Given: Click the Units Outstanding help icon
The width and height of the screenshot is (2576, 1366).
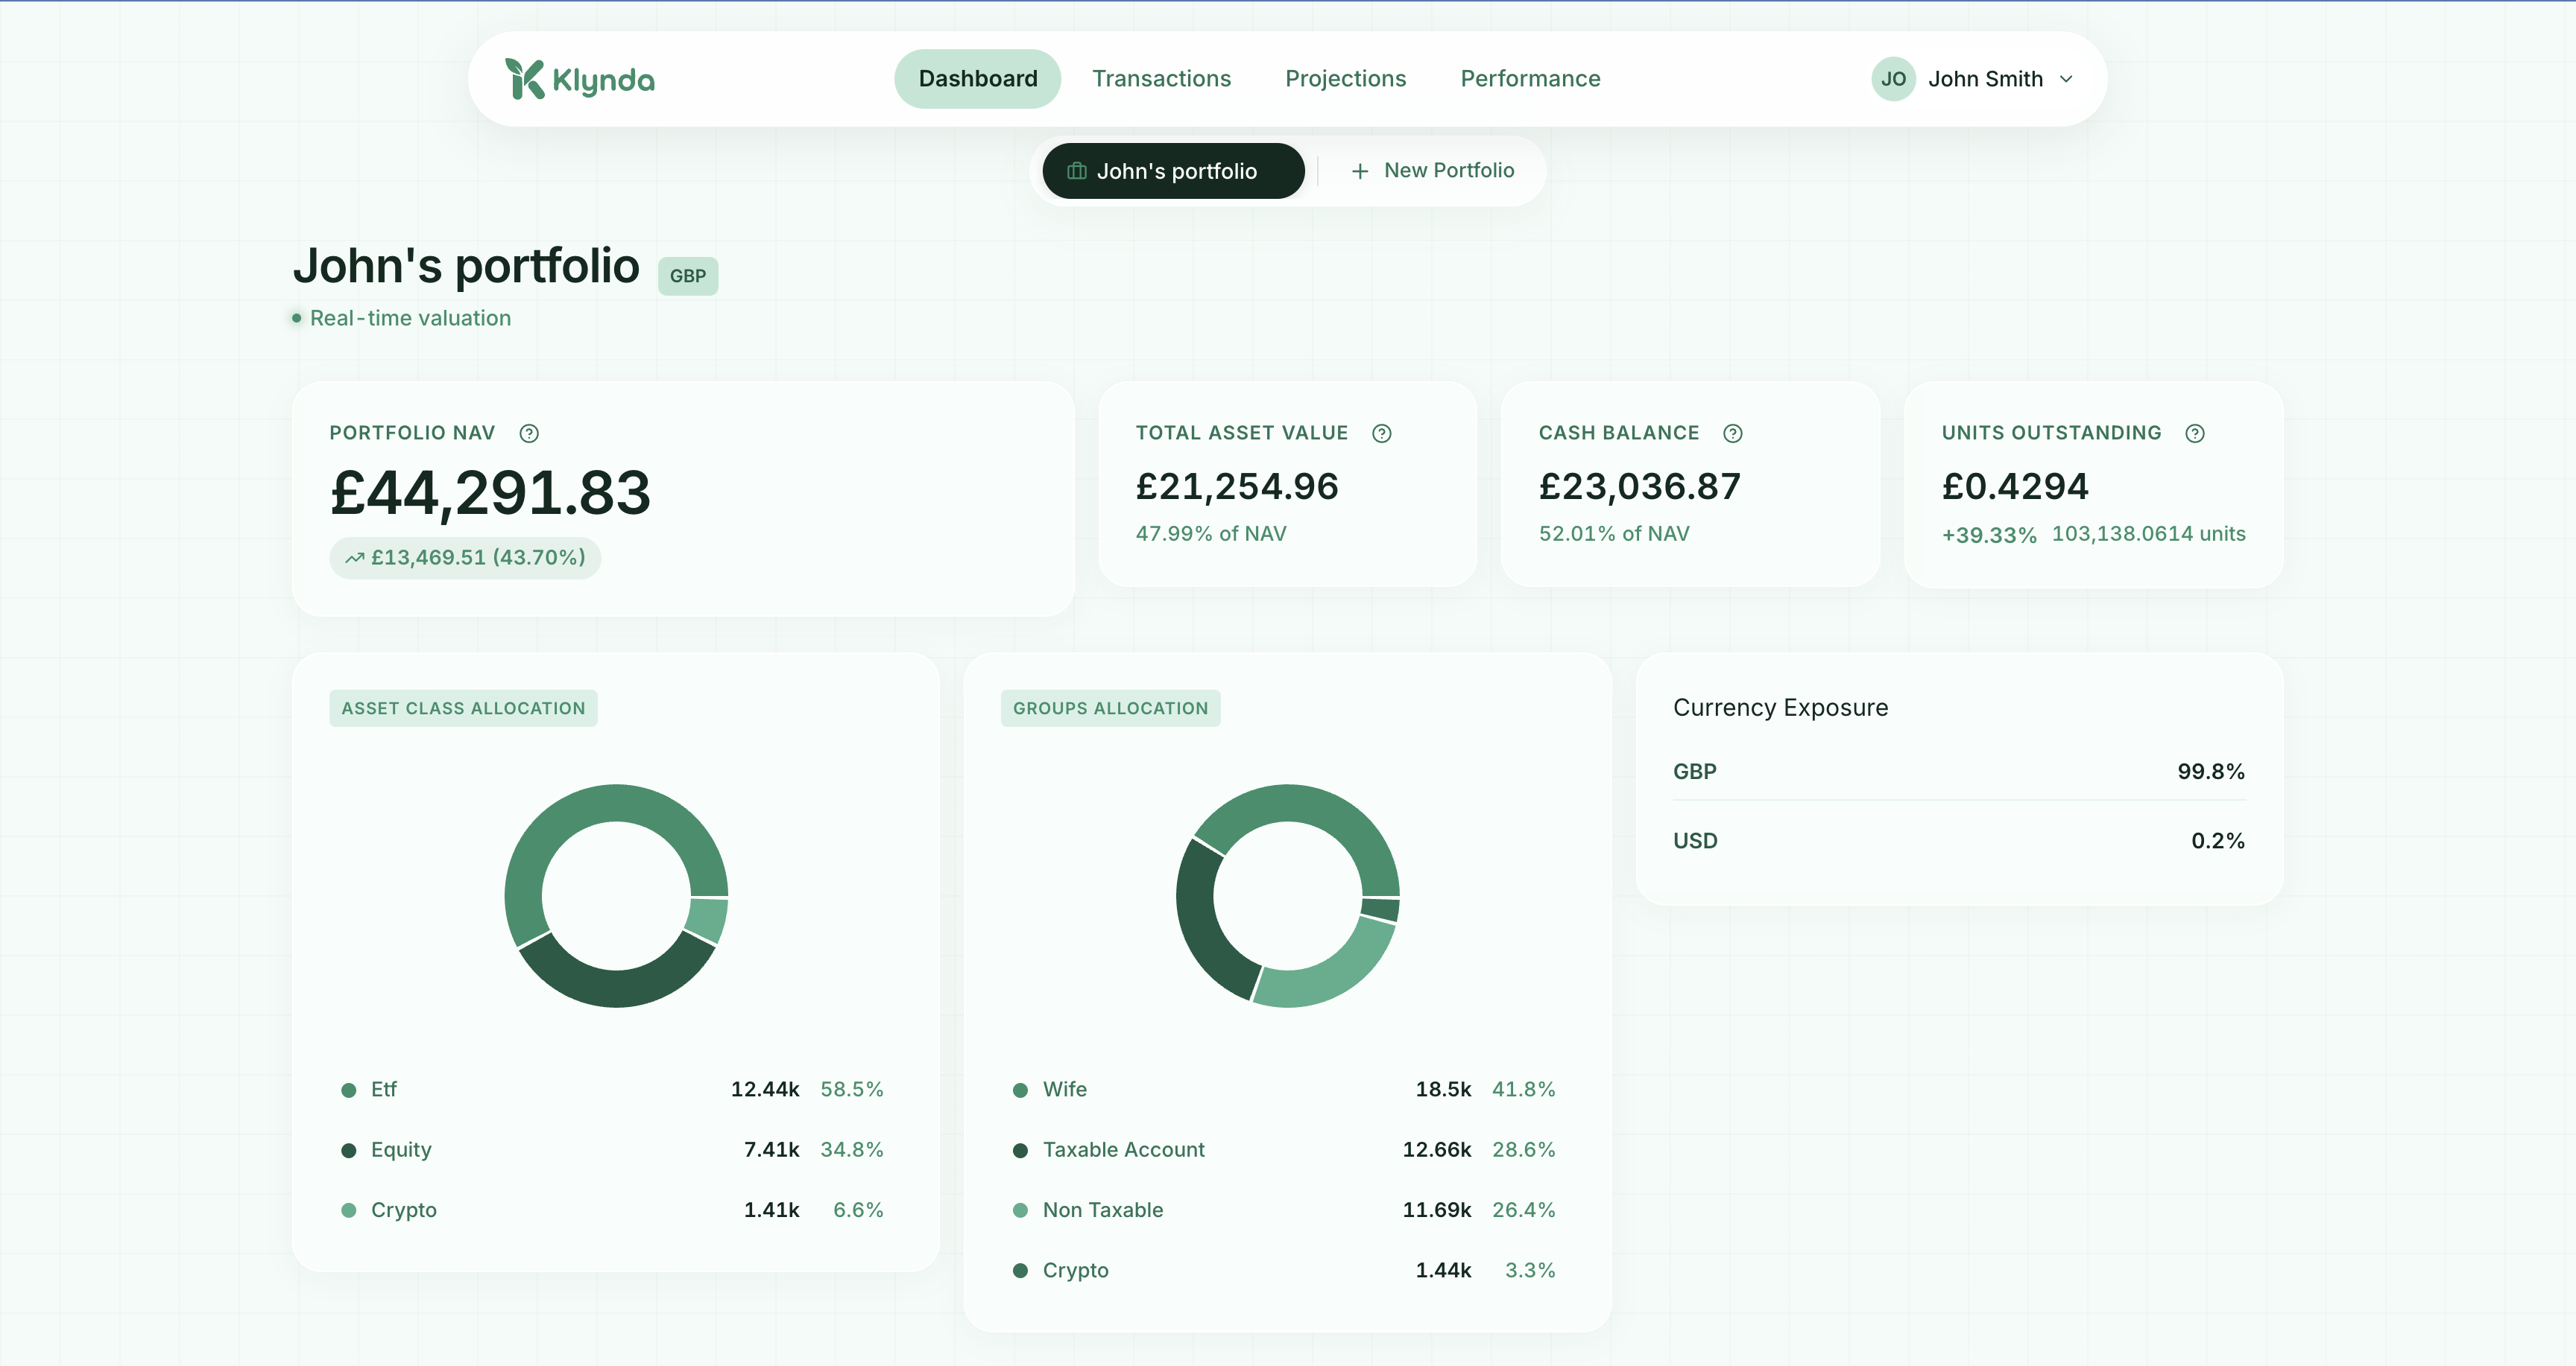Looking at the screenshot, I should (x=2194, y=433).
